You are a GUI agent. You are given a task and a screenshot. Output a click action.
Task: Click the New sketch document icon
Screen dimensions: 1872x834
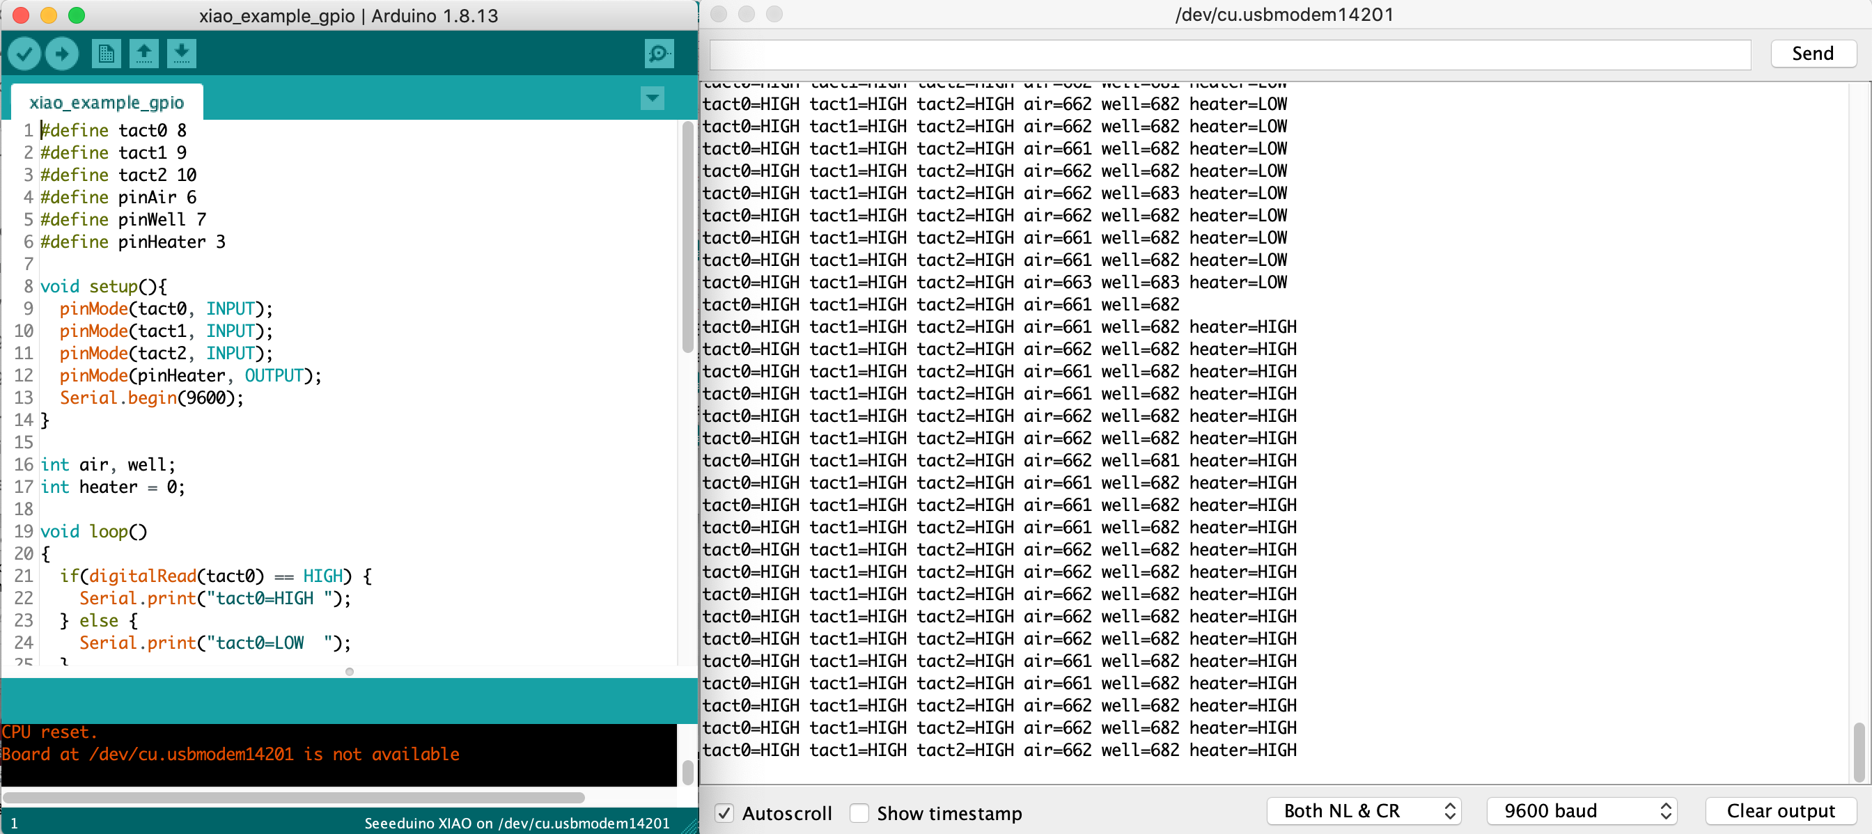[106, 54]
